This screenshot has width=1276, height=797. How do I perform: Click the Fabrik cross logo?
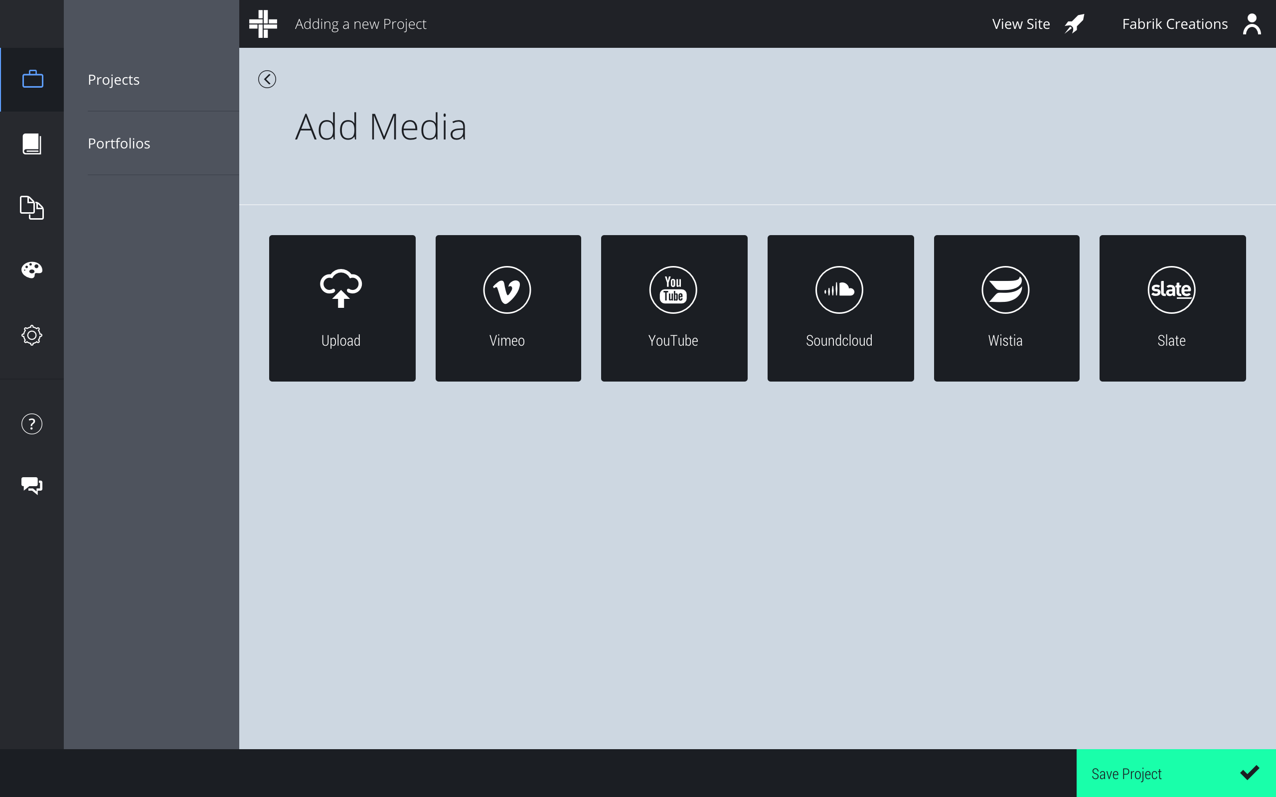(263, 24)
